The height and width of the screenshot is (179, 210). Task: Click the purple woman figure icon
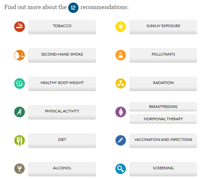121,112
